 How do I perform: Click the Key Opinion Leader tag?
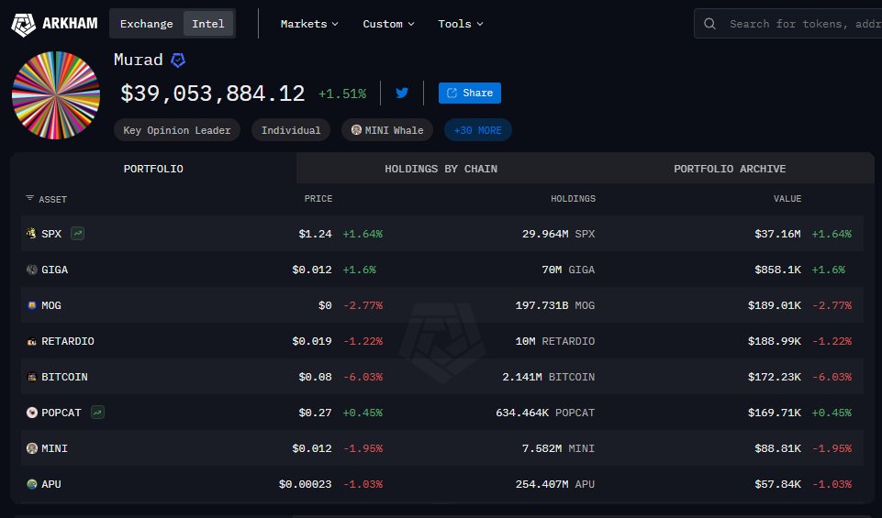click(x=177, y=130)
